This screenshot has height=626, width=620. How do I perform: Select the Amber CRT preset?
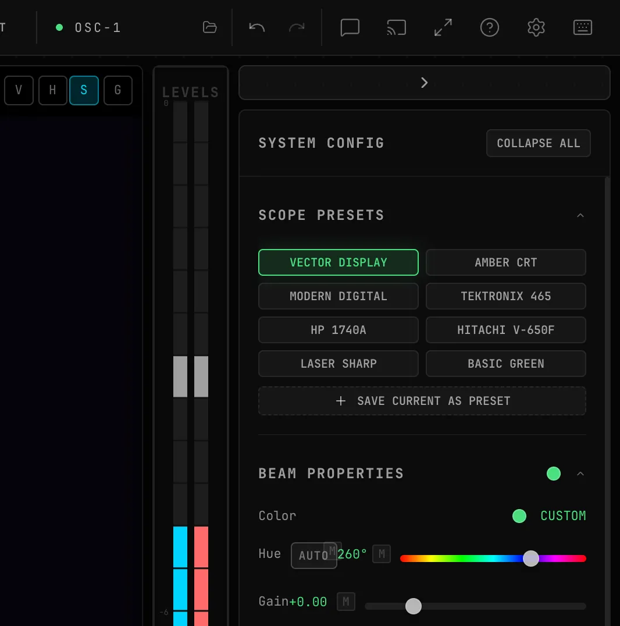(506, 262)
